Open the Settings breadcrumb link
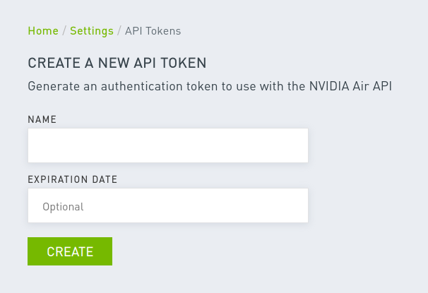Image resolution: width=428 pixels, height=293 pixels. click(92, 31)
